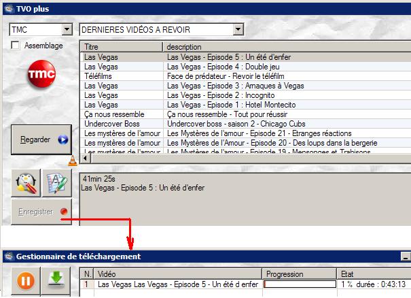Click the download manager title bar icon

(x=7, y=256)
